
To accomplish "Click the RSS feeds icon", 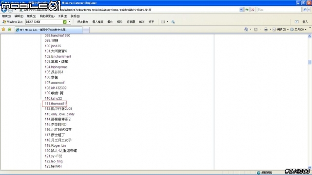I will click(x=255, y=29).
